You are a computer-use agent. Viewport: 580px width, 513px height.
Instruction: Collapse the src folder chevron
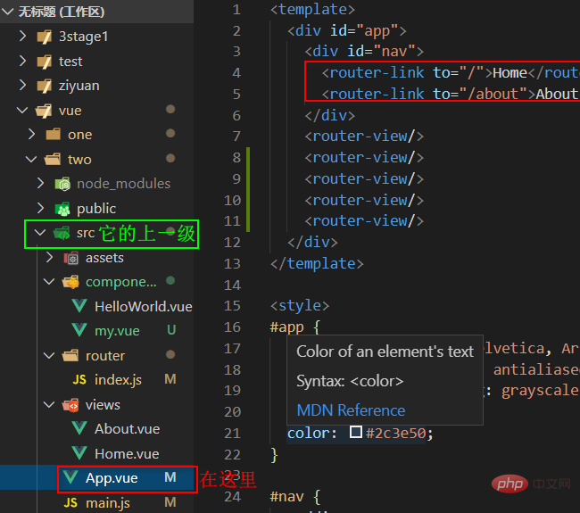[x=40, y=233]
